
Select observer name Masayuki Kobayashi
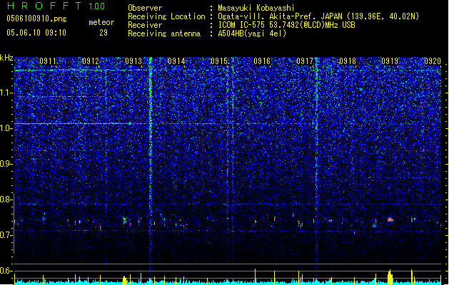[256, 8]
